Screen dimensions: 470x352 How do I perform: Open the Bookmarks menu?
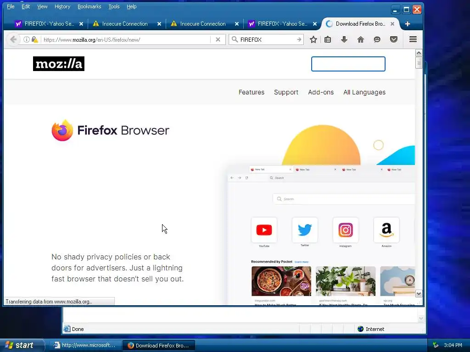point(90,6)
